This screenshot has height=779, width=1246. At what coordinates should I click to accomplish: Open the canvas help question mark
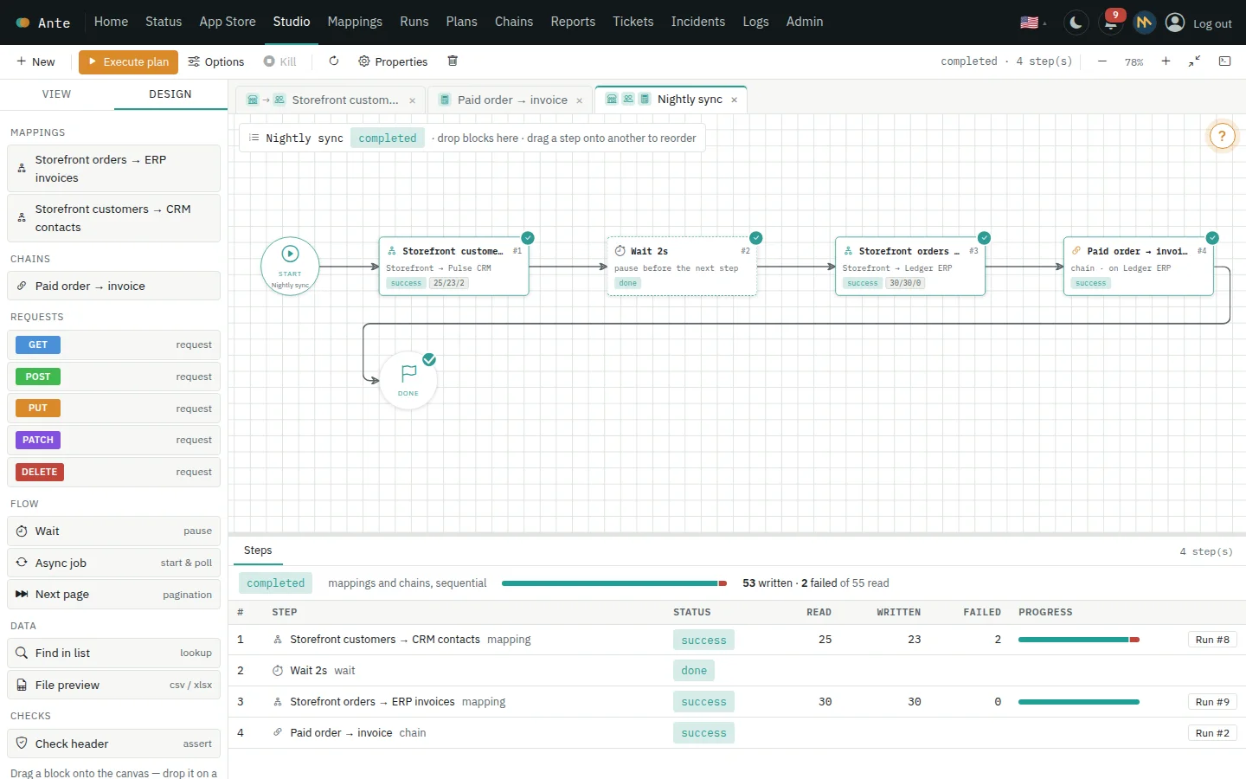(x=1222, y=136)
